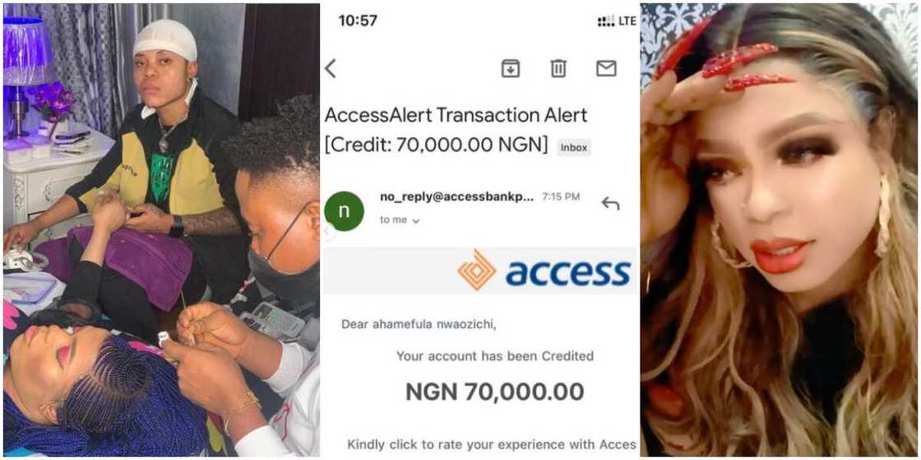Open the right photo with red nails
This screenshot has width=921, height=460.
pyautogui.click(x=780, y=230)
